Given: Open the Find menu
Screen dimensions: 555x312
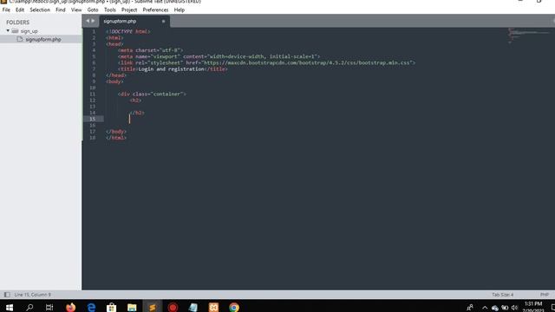Looking at the screenshot, I should [x=61, y=10].
